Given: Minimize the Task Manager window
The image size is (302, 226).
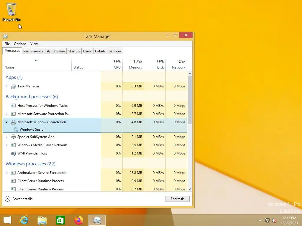Looking at the screenshot, I should pyautogui.click(x=168, y=35).
